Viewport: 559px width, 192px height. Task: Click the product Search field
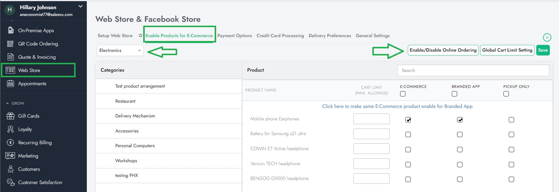click(x=473, y=70)
